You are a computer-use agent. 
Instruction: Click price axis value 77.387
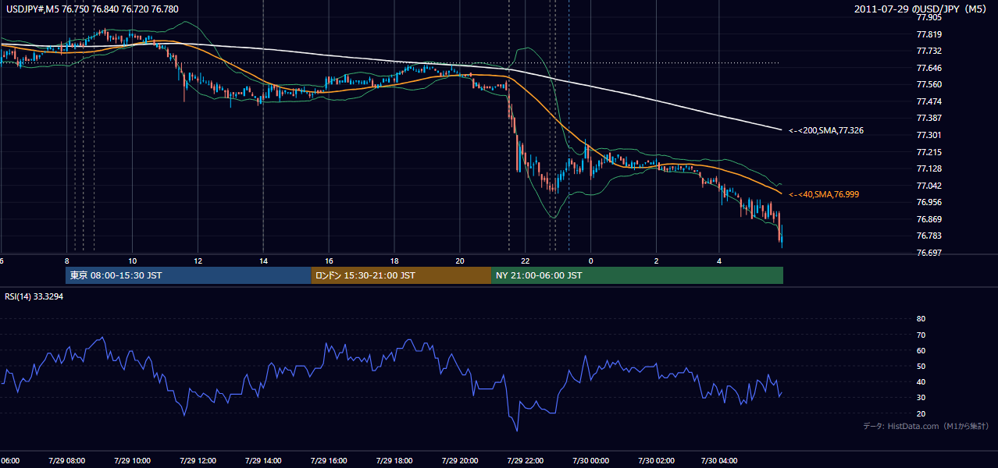[928, 118]
